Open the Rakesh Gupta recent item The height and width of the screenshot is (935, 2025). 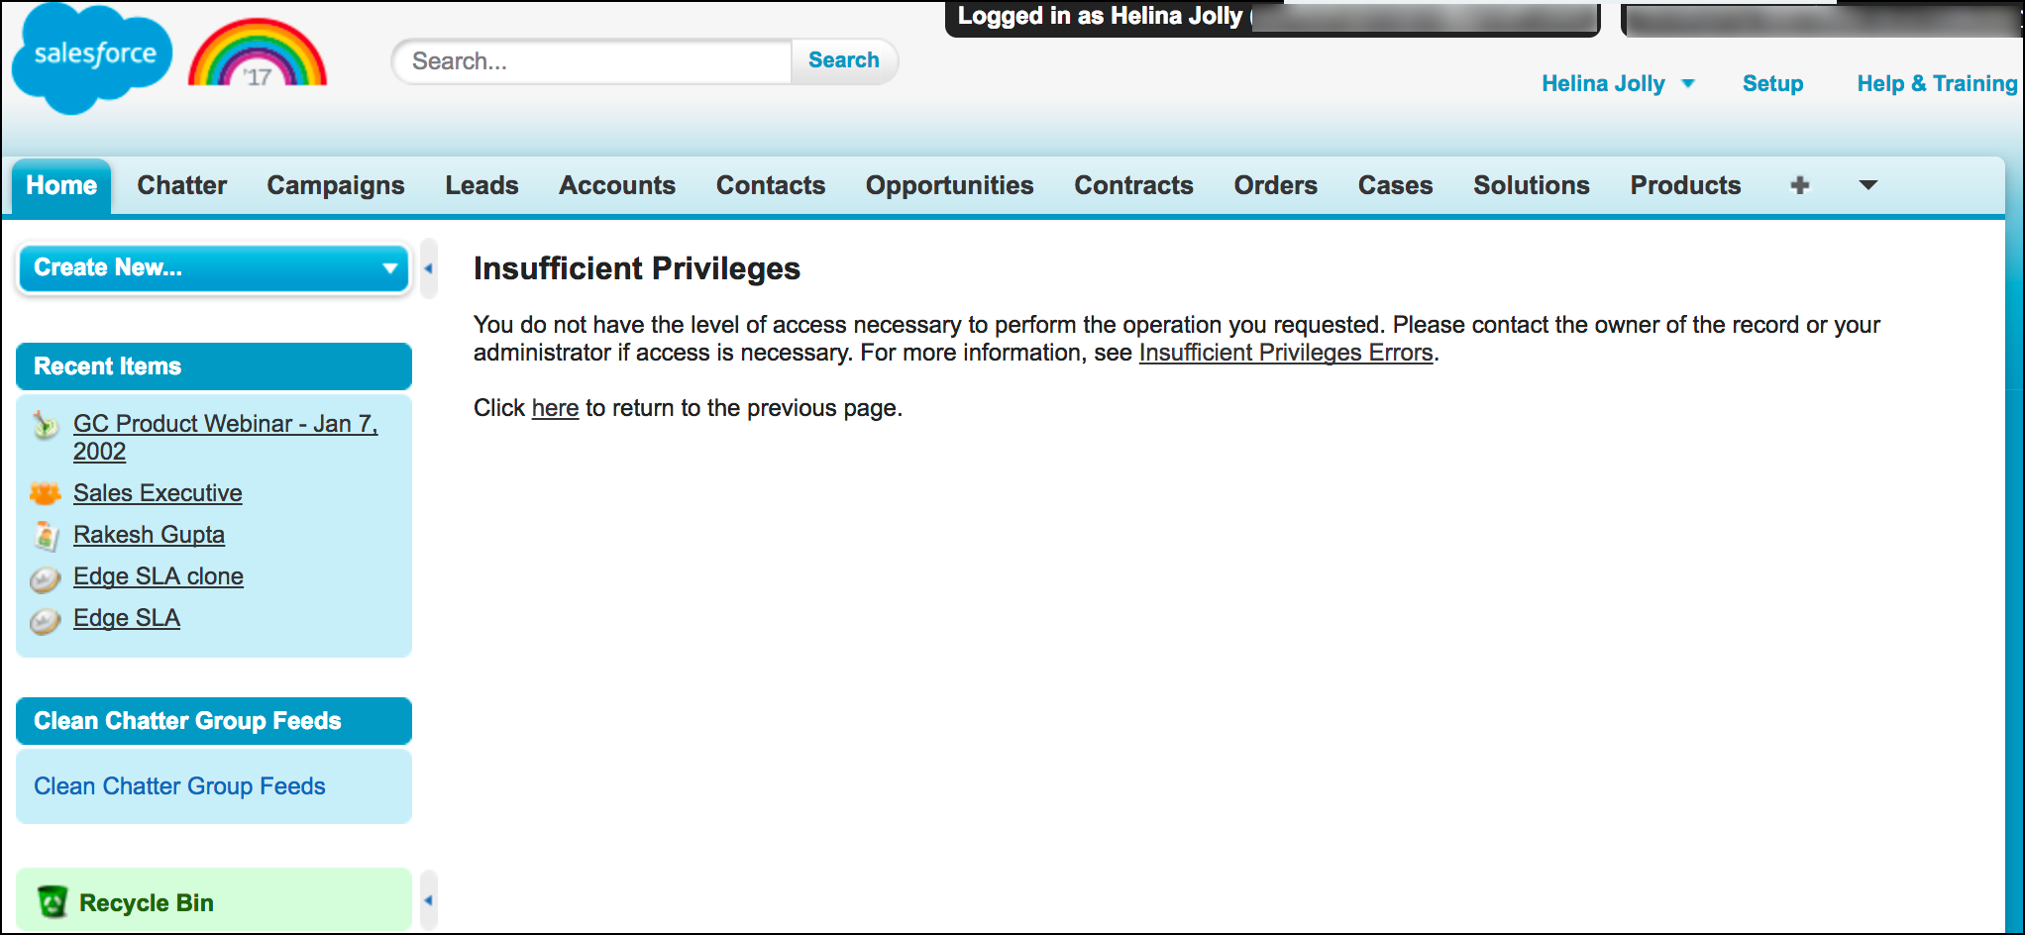[149, 535]
